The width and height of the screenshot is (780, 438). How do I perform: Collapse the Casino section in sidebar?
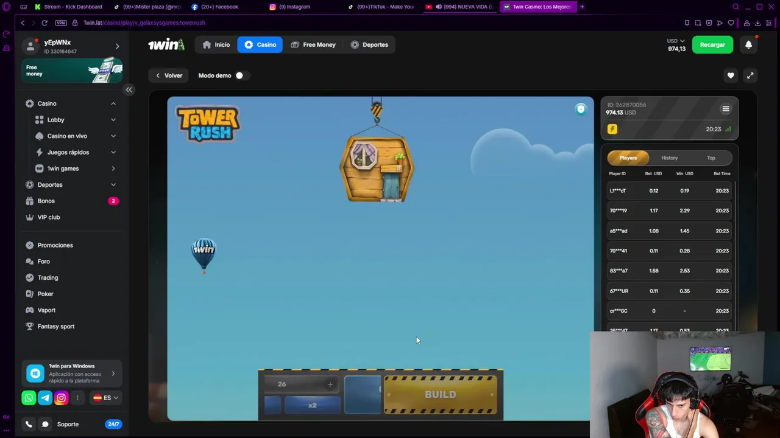[113, 103]
